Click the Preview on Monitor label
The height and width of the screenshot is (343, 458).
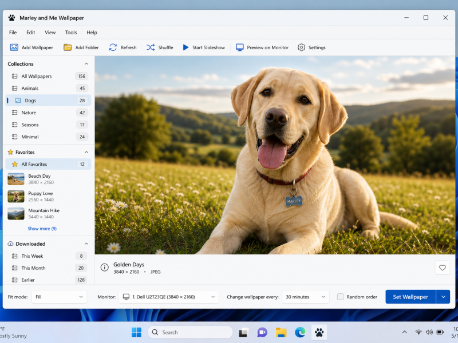coord(267,47)
